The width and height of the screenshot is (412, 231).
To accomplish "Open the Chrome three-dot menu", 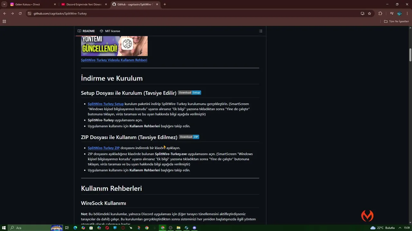I will coord(407,13).
